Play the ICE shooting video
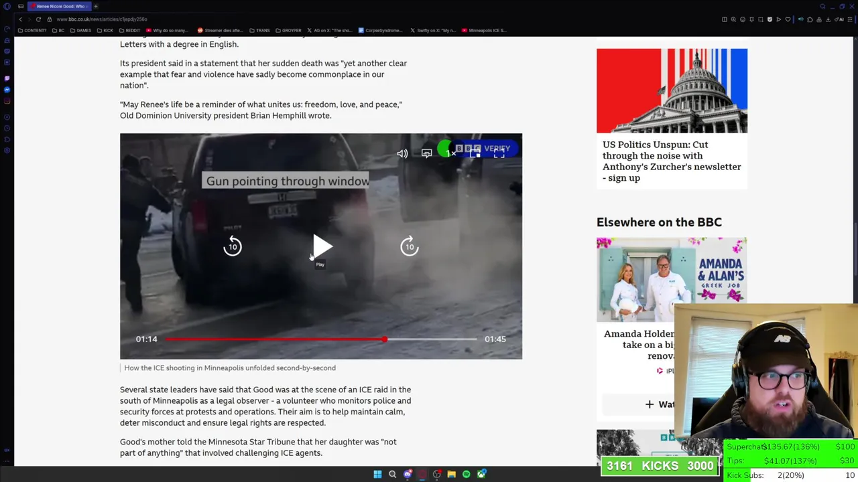Image resolution: width=858 pixels, height=482 pixels. 322,246
